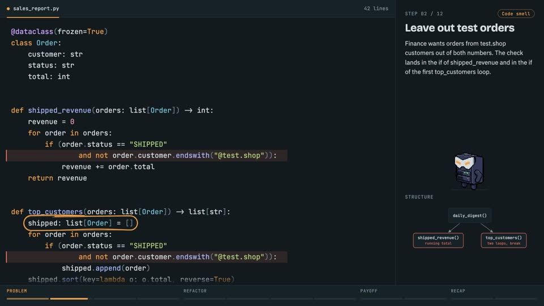Screen dimensions: 544x306
Task: Click the 'shipped: list[Order] = []' line
Action: (x=80, y=223)
